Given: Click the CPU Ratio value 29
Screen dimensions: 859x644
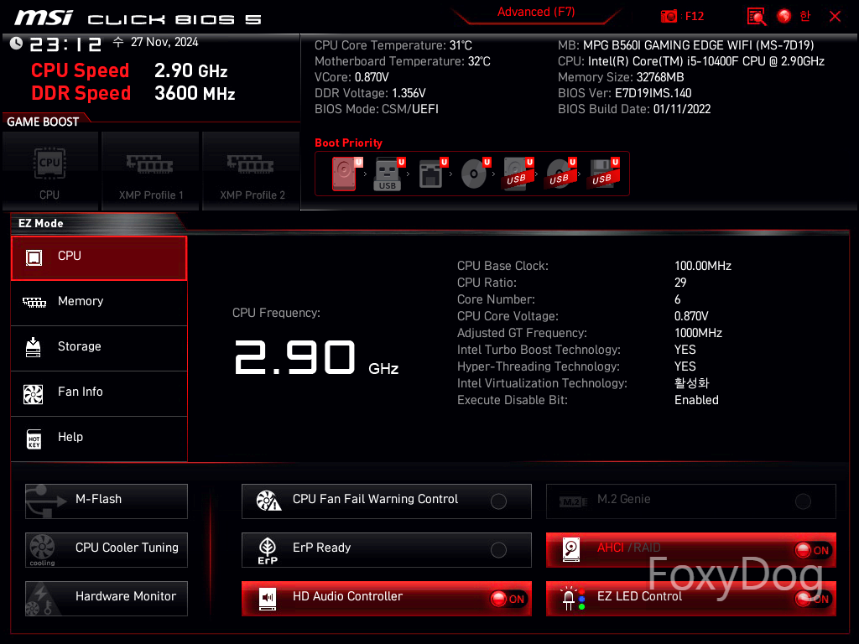Looking at the screenshot, I should point(680,283).
